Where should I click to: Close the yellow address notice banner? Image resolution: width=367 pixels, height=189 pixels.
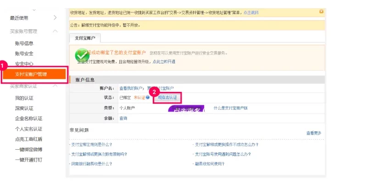click(322, 11)
